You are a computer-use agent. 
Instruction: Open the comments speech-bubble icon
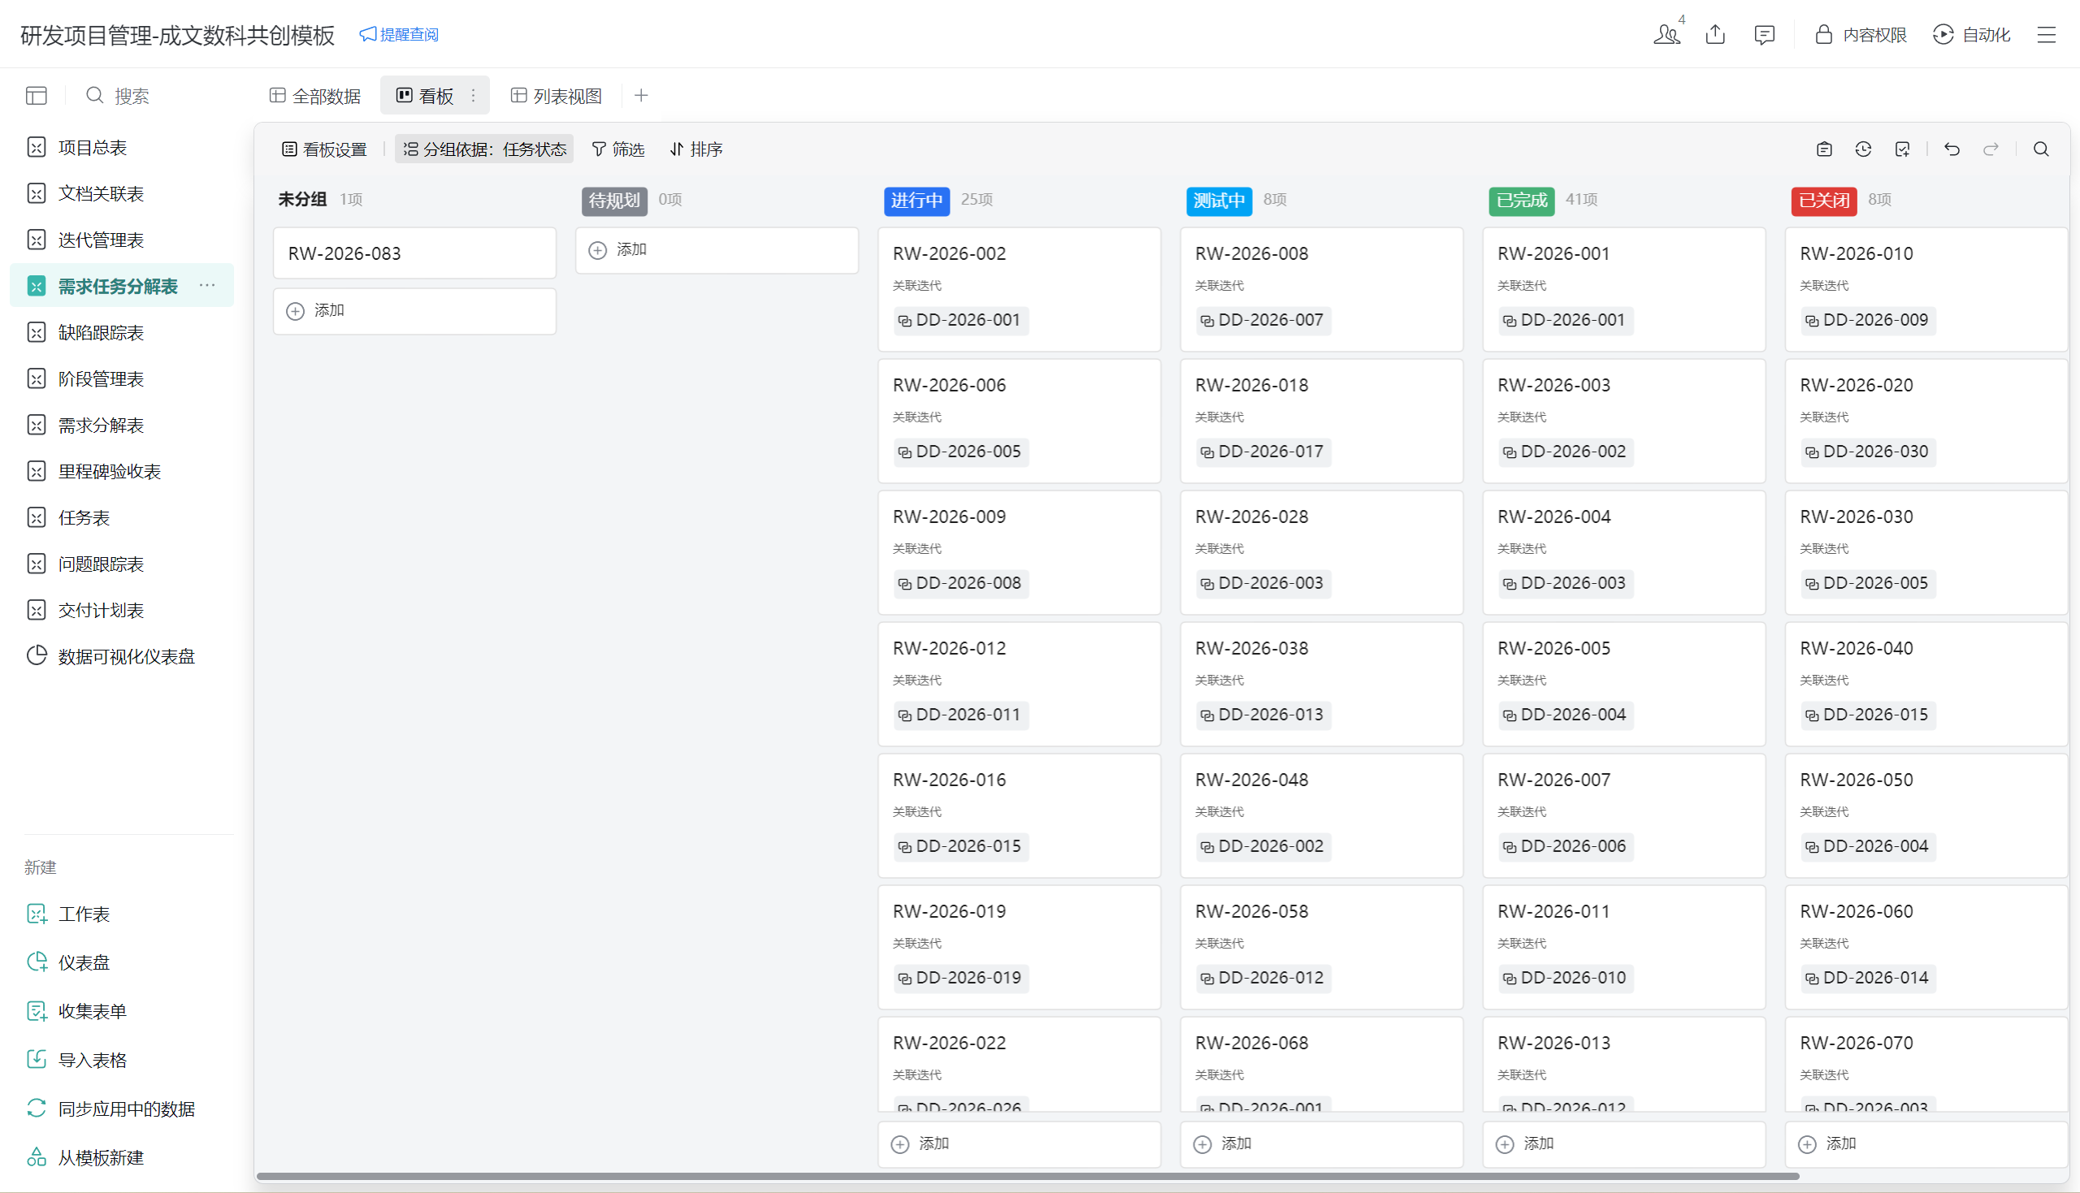click(x=1764, y=34)
